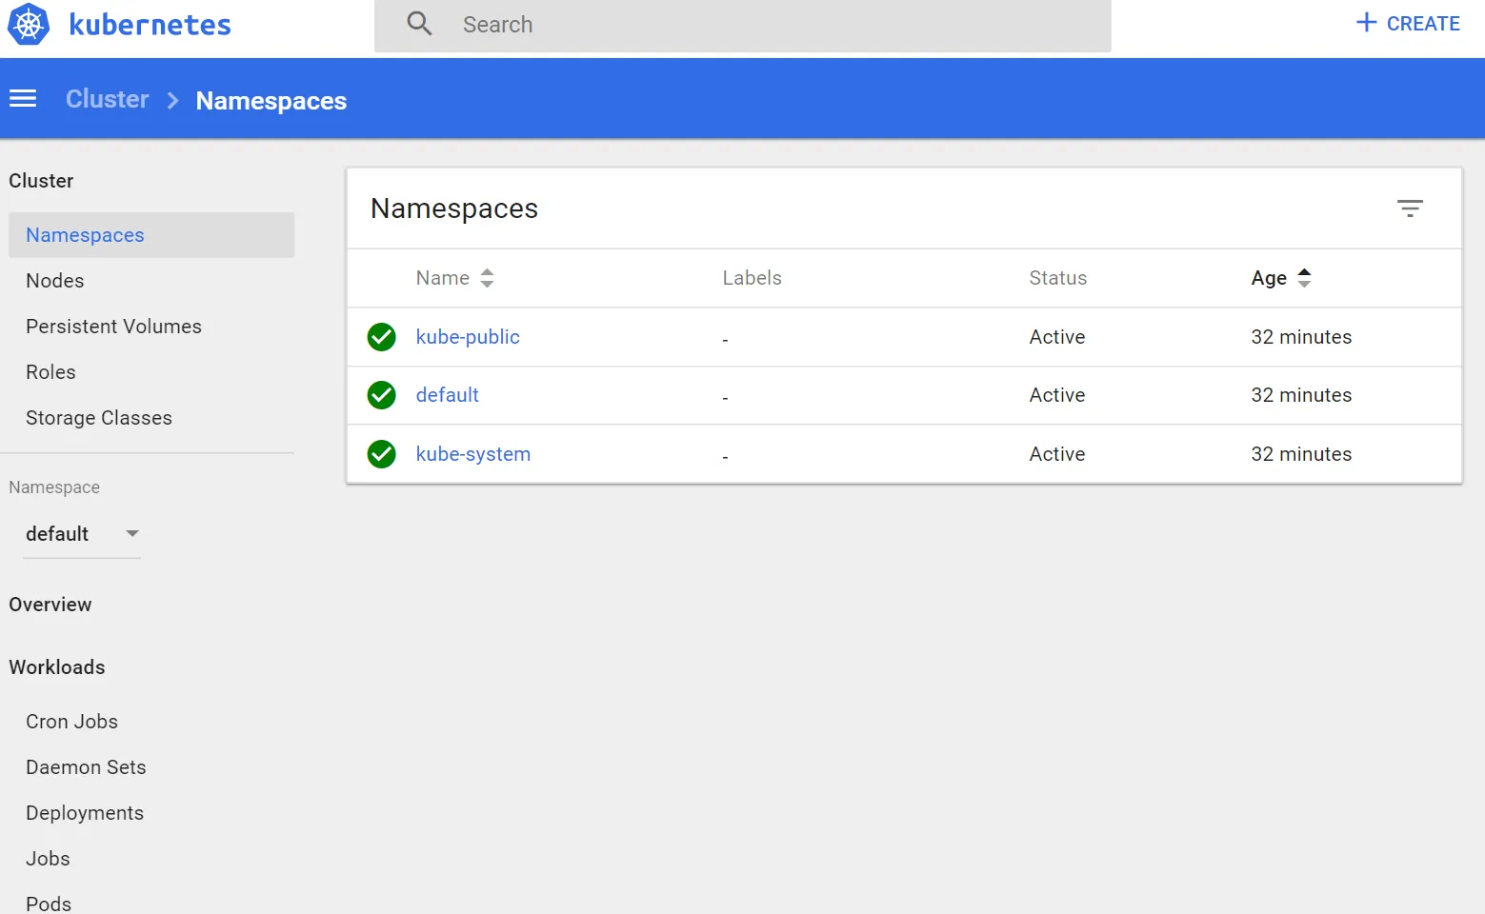Open the kubernetes home title link
This screenshot has width=1485, height=914.
click(x=151, y=25)
